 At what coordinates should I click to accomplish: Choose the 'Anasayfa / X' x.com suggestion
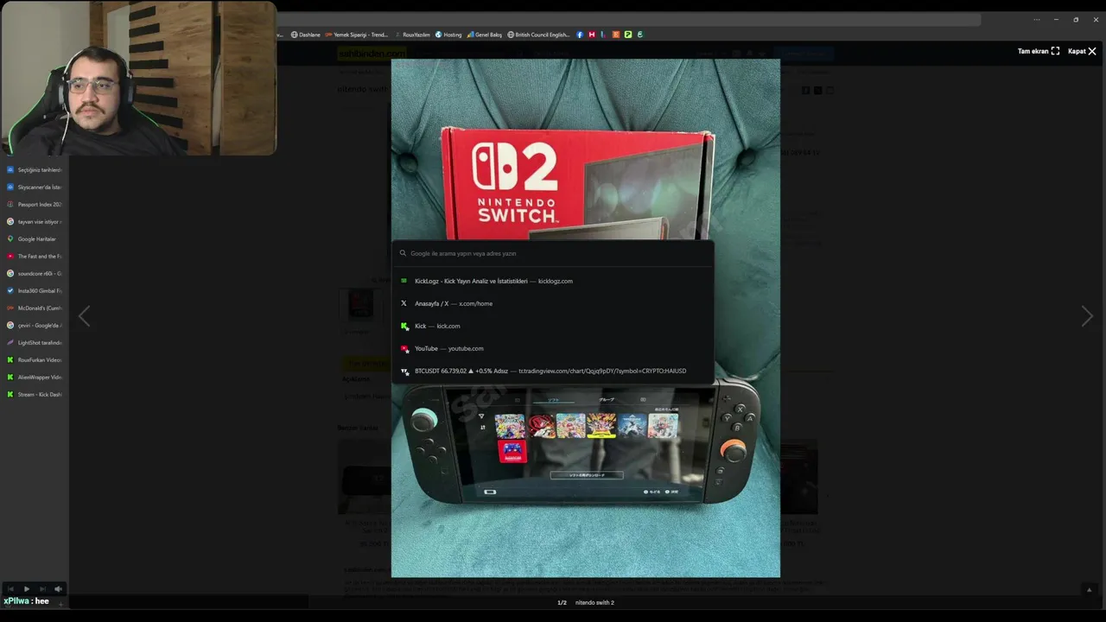[x=553, y=303]
